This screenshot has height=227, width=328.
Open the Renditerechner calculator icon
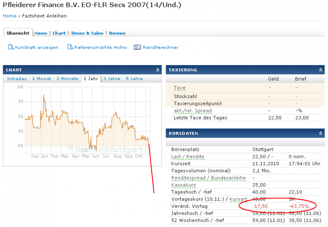pos(137,47)
